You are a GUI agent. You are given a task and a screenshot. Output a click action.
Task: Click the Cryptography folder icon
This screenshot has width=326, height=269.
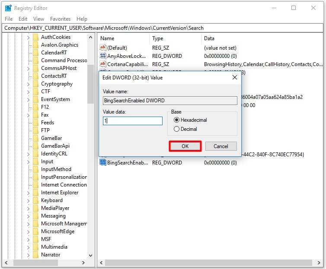[x=36, y=84]
